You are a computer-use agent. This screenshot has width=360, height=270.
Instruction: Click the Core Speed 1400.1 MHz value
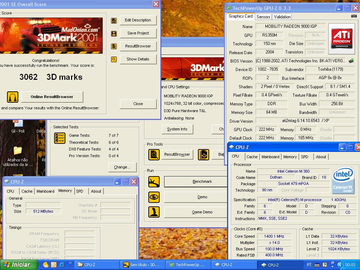[274, 236]
